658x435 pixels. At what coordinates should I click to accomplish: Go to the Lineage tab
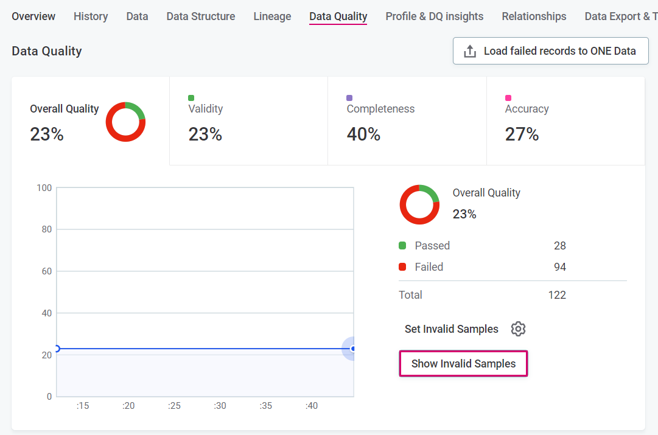272,16
